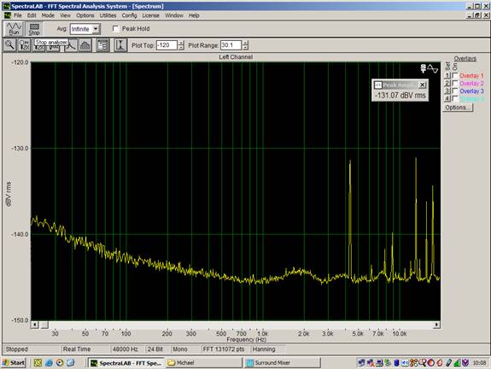Click the 24 Bit status bar entry

155,349
